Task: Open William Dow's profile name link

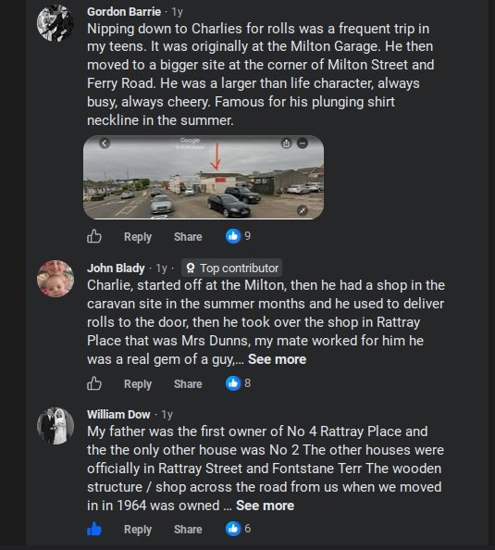Action: tap(118, 415)
